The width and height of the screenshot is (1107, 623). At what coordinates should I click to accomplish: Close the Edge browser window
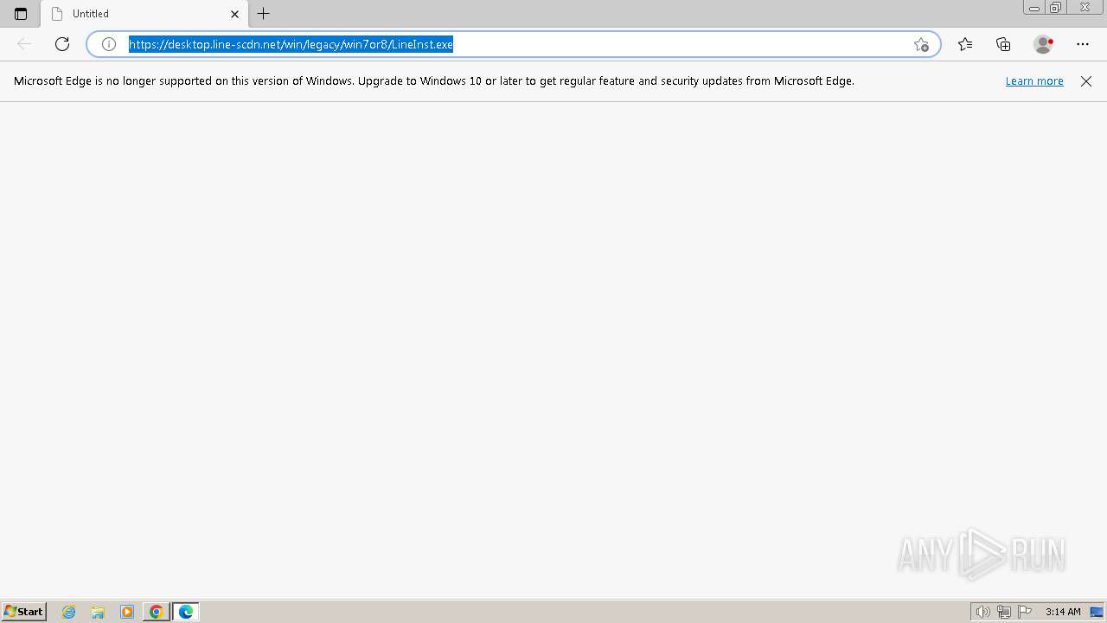1085,7
